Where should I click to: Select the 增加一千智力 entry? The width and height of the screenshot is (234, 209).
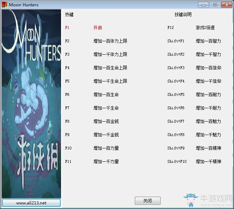(x=208, y=54)
